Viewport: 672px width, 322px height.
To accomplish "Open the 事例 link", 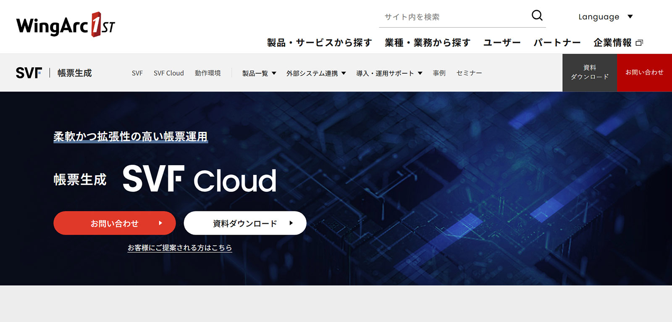I will (439, 73).
